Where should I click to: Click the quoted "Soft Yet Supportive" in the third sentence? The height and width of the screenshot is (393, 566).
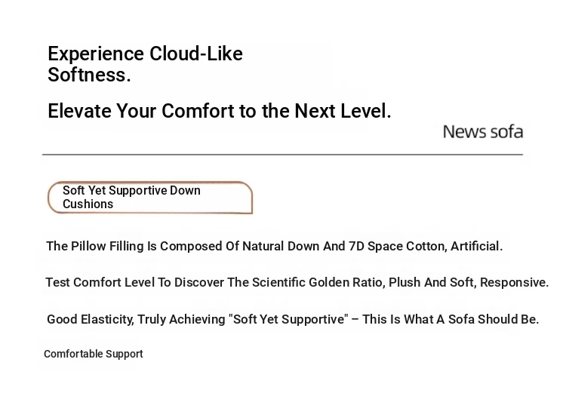click(x=288, y=319)
